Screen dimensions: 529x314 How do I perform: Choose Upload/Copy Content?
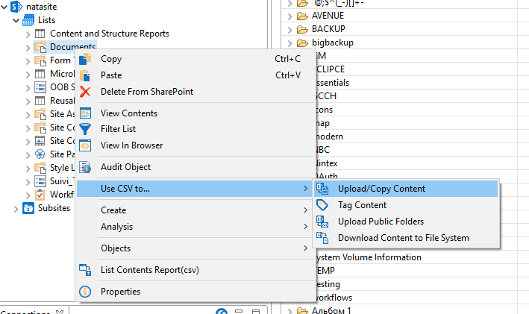[406, 189]
